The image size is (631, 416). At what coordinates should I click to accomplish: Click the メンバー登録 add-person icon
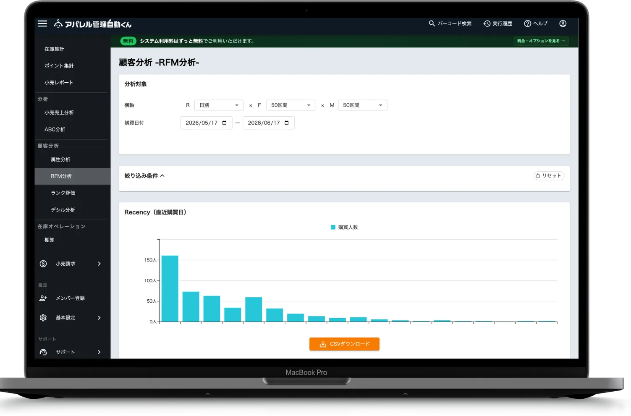click(43, 298)
